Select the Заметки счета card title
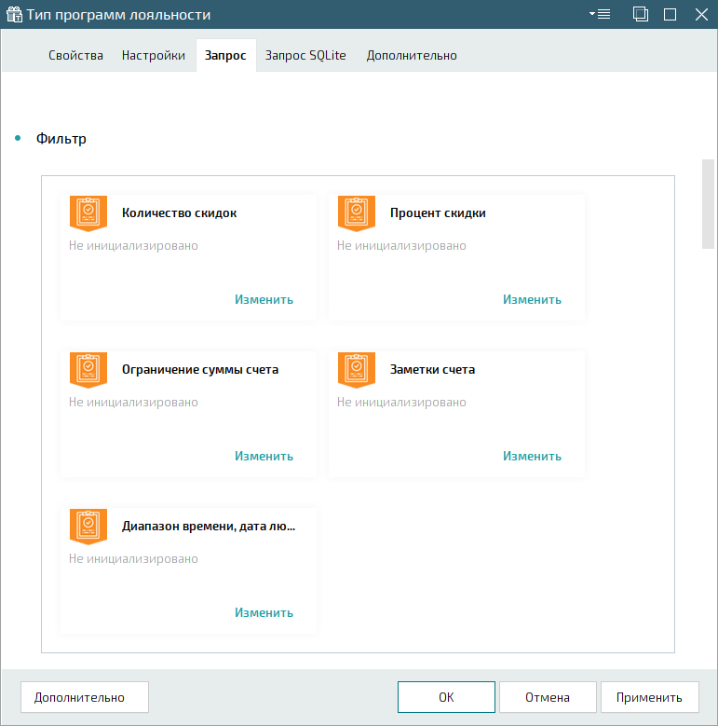The height and width of the screenshot is (726, 718). coord(432,369)
